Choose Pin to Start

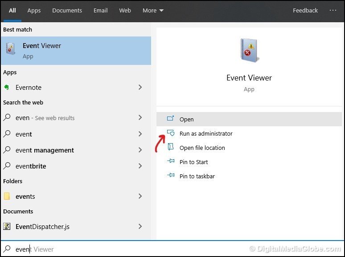(x=249, y=162)
